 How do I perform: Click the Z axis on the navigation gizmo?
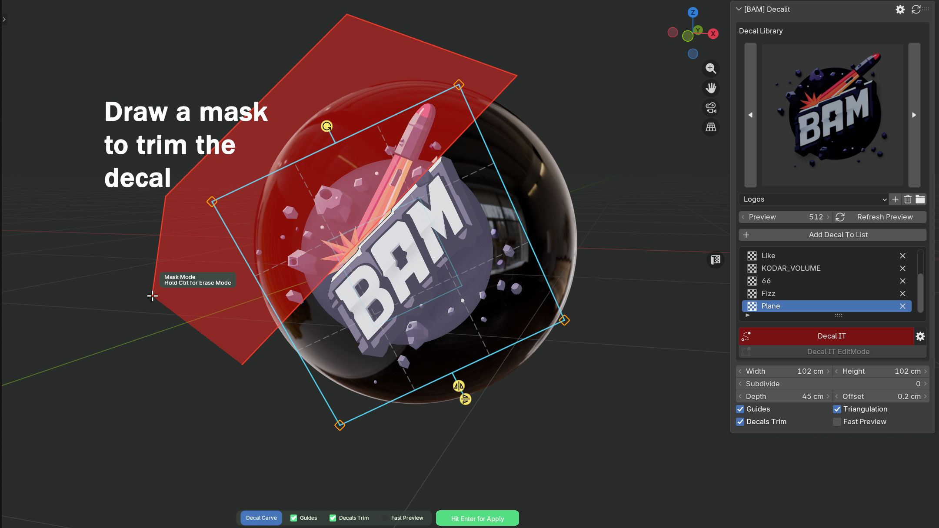693,13
